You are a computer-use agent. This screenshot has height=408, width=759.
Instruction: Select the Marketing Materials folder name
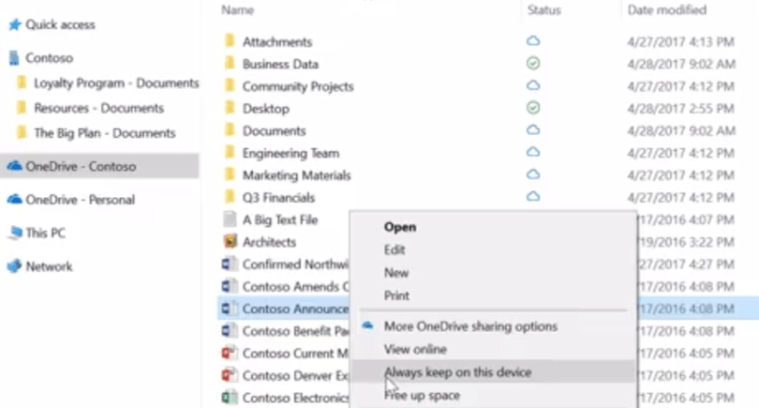296,175
